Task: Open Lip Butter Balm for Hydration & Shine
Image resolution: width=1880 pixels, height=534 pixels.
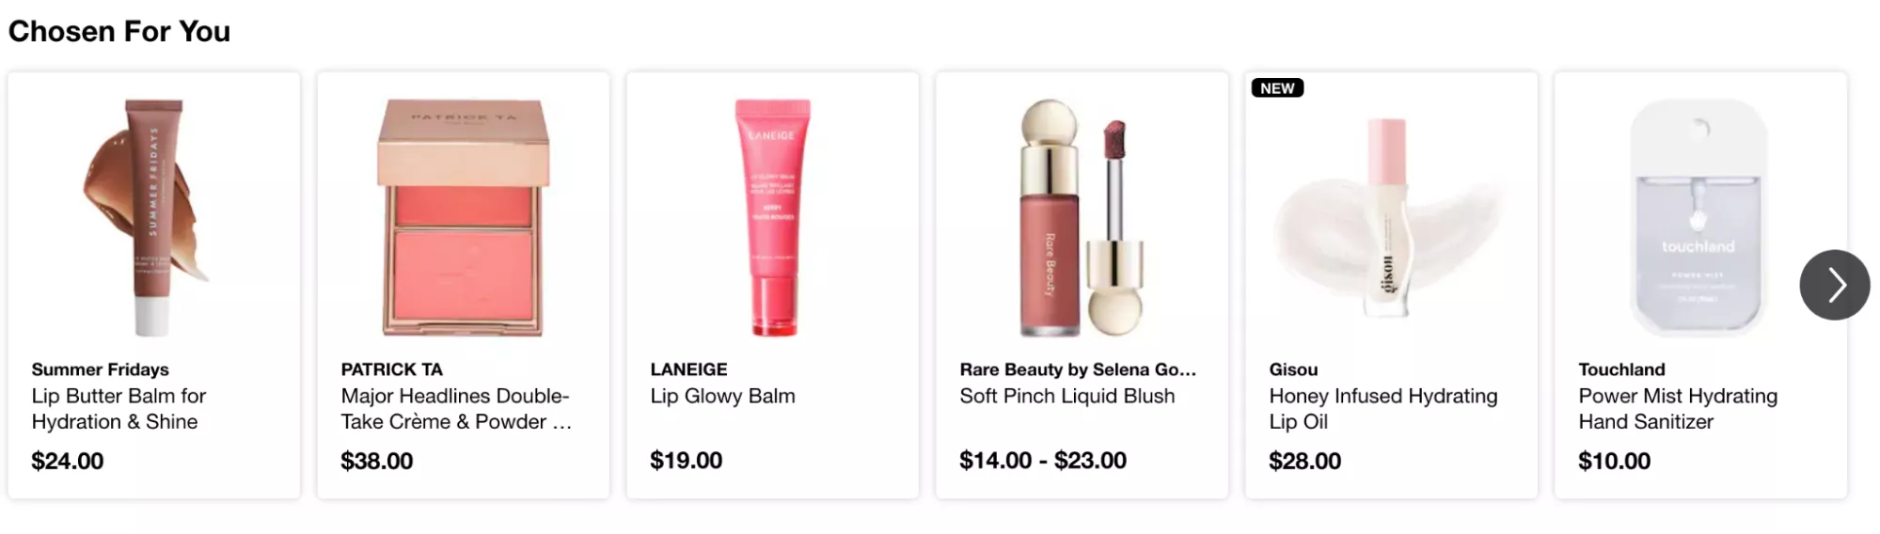Action: (x=118, y=409)
